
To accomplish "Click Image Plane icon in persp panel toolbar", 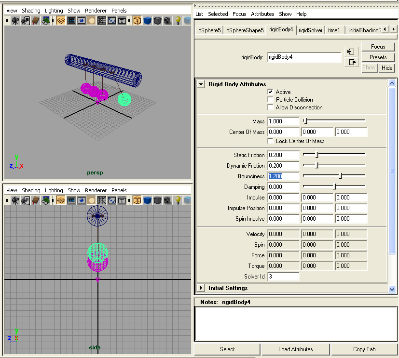I will point(45,21).
